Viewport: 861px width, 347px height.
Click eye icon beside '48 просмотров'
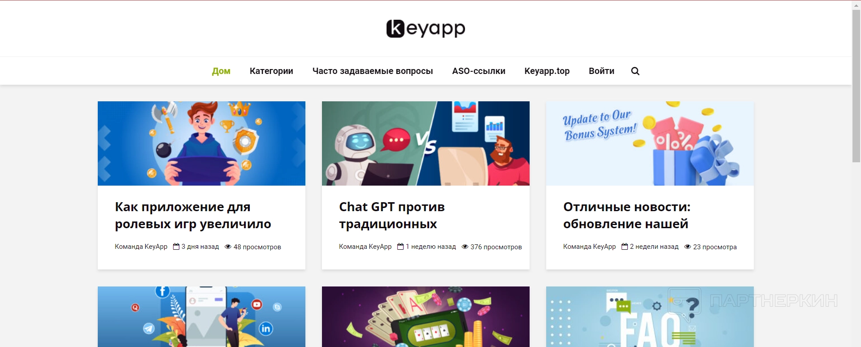(x=228, y=247)
